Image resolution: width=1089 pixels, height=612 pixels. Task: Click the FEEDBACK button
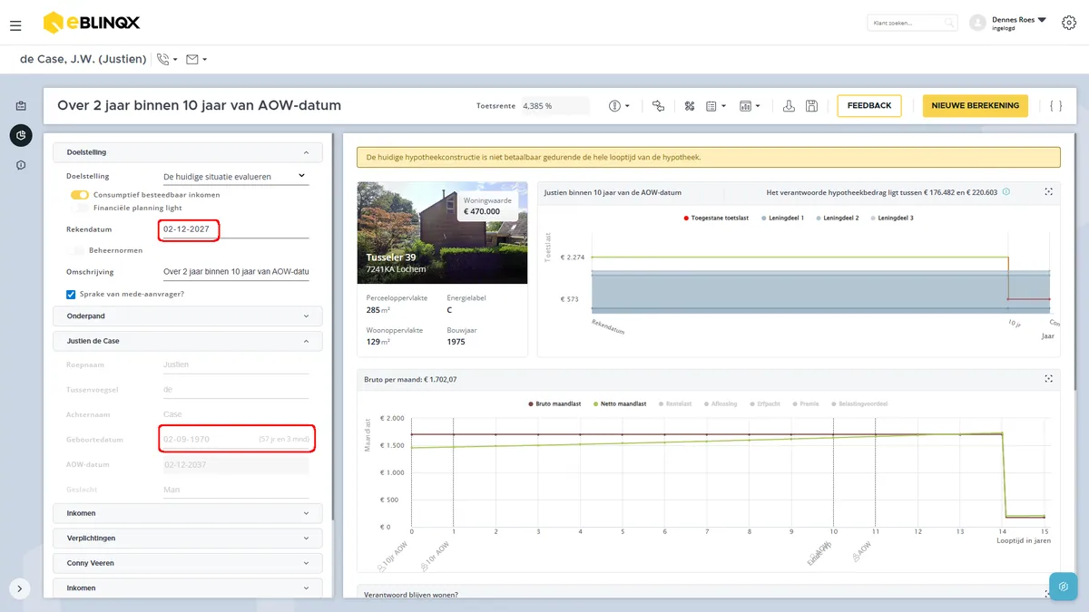click(869, 106)
